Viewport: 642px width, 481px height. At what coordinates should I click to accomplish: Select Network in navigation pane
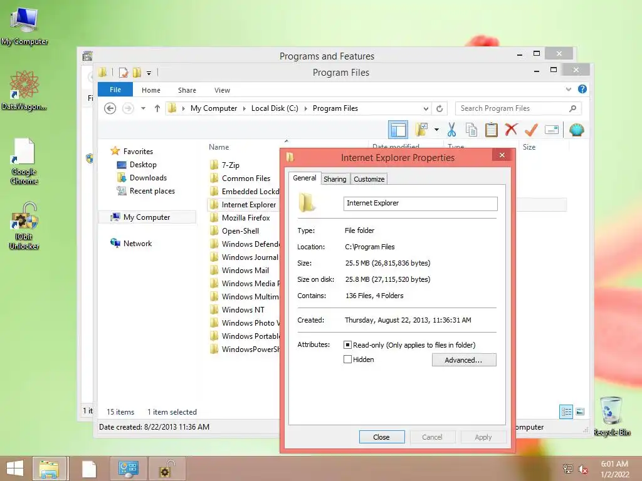[x=137, y=244]
